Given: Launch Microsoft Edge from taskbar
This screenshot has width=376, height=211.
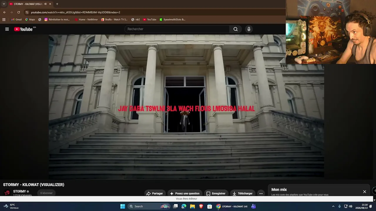Looking at the screenshot, I should point(184,206).
